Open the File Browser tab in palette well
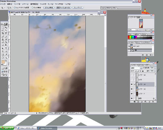 (x=106, y=8)
